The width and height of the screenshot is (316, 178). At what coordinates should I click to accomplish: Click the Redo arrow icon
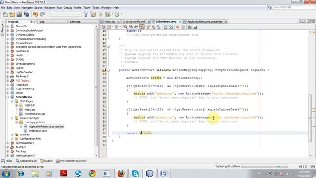coord(42,14)
